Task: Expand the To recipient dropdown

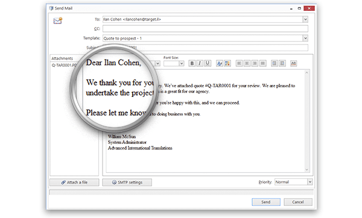Action: pos(305,19)
